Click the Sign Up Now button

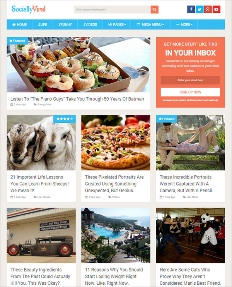pyautogui.click(x=190, y=92)
